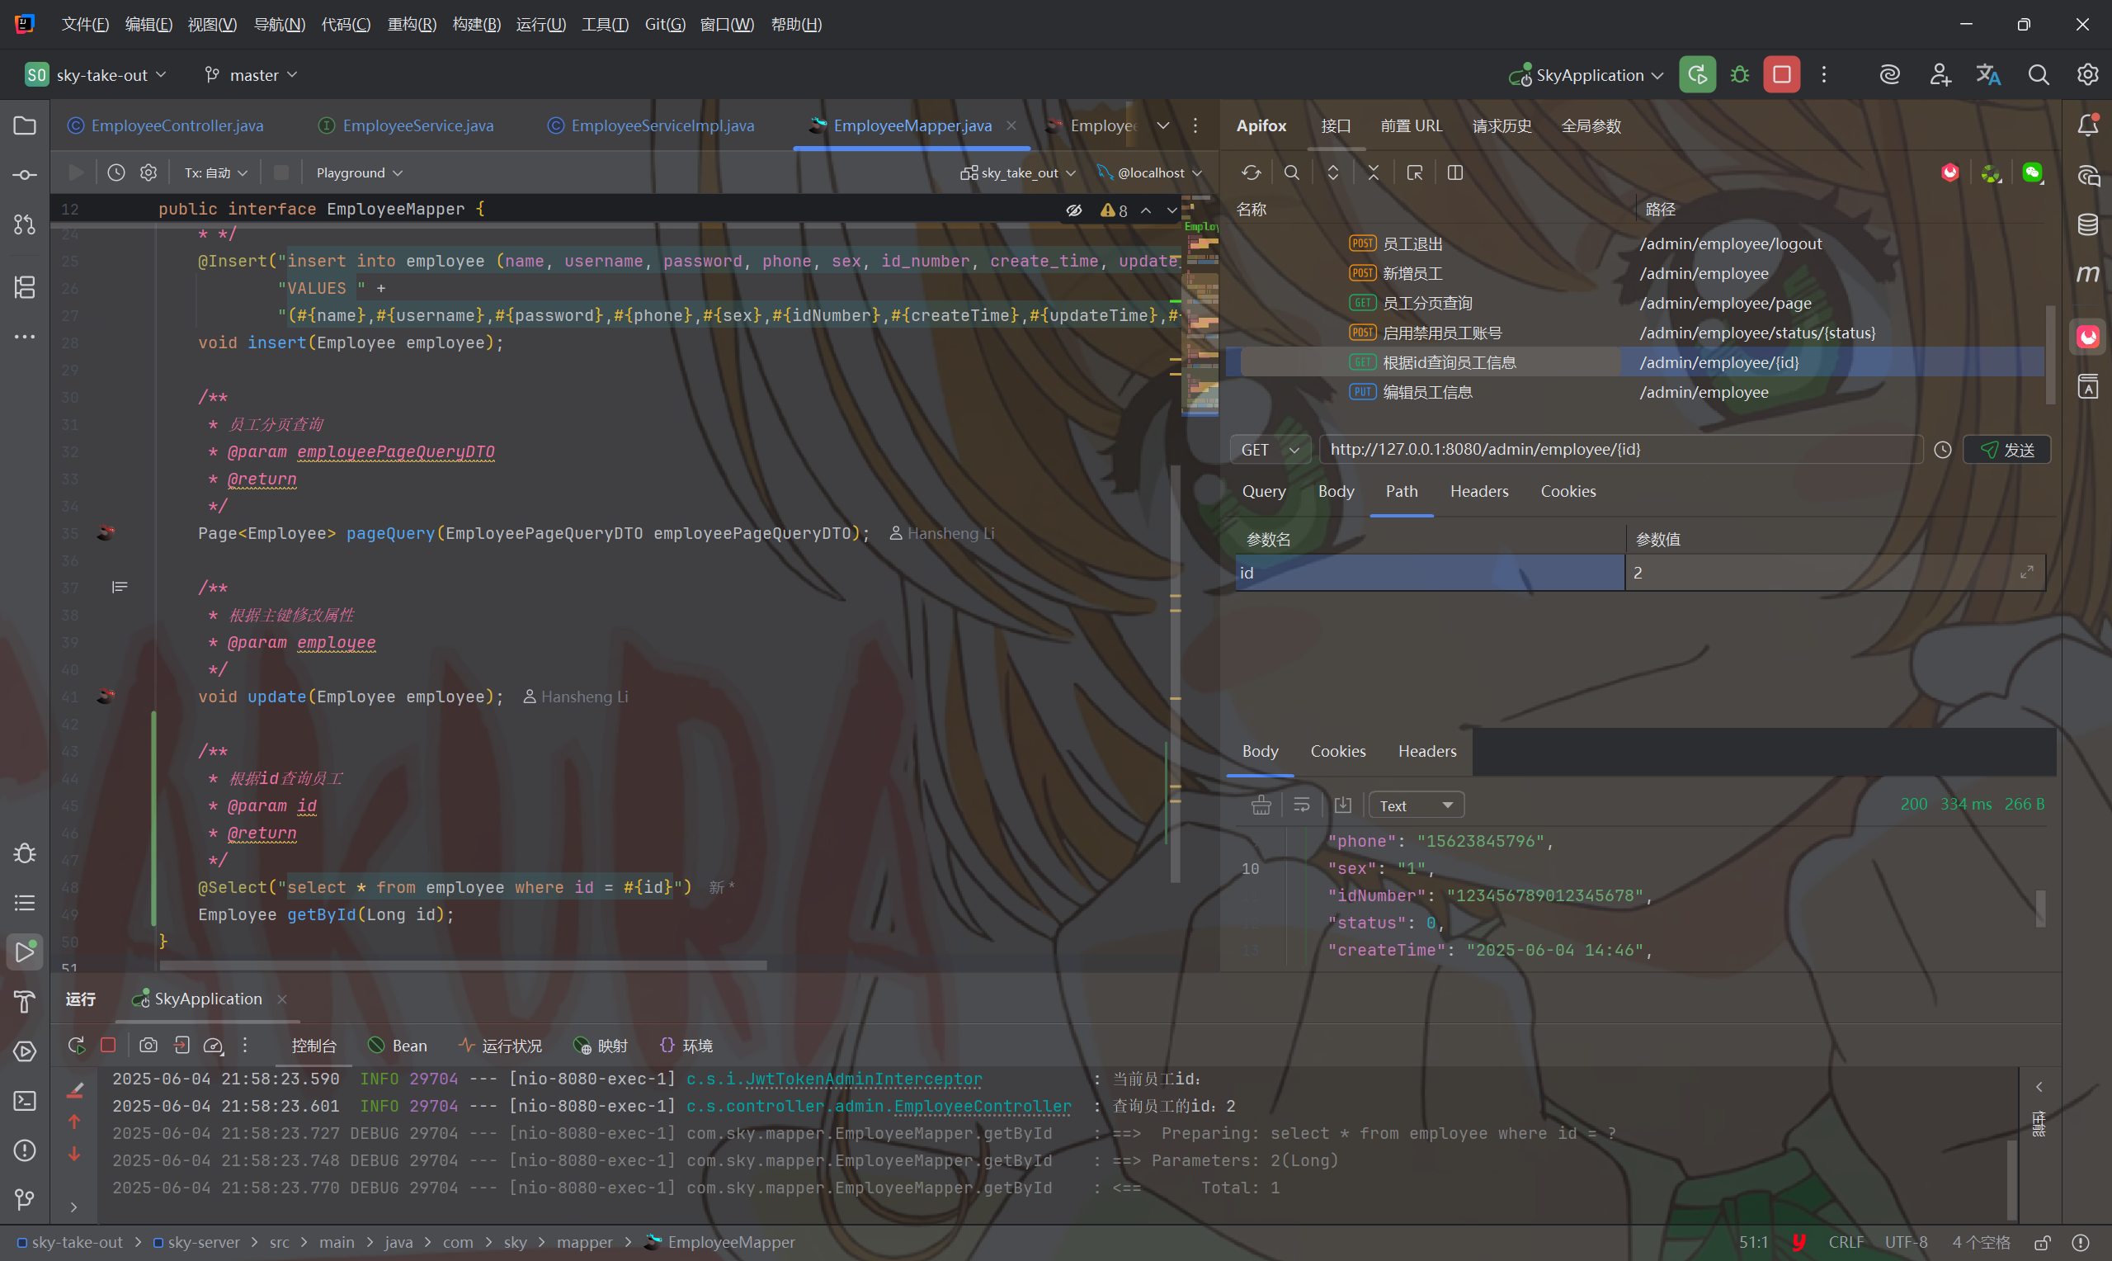Click the Debug bug icon in top toolbar
This screenshot has width=2112, height=1261.
pos(1739,75)
